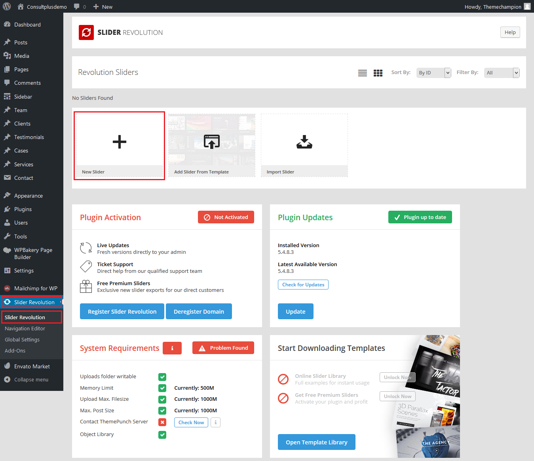Image resolution: width=534 pixels, height=461 pixels.
Task: Switch to list view layout icon
Action: click(362, 73)
